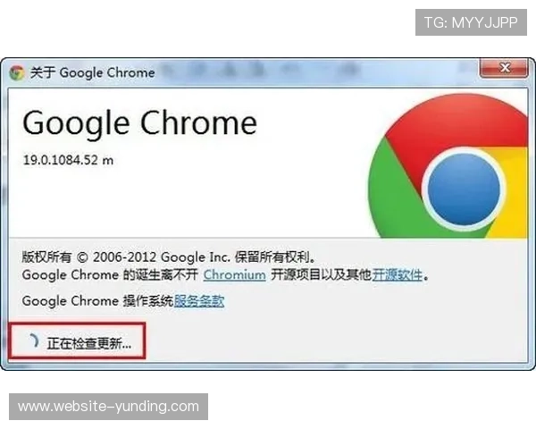536x429 pixels.
Task: Click the blue center of Chrome logo
Action: pos(464,189)
